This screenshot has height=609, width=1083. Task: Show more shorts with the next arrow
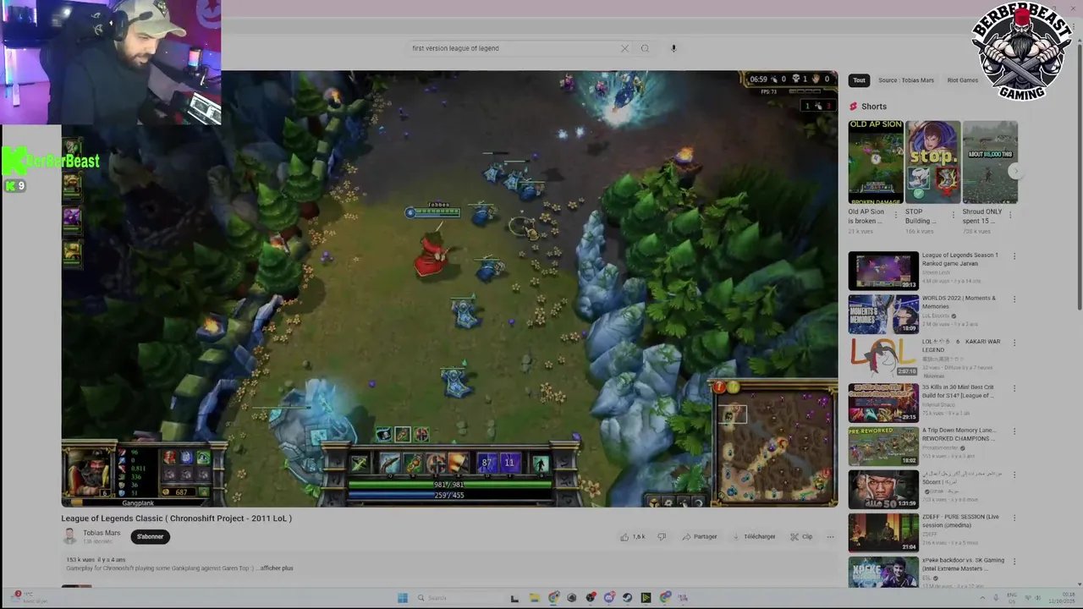point(1016,171)
